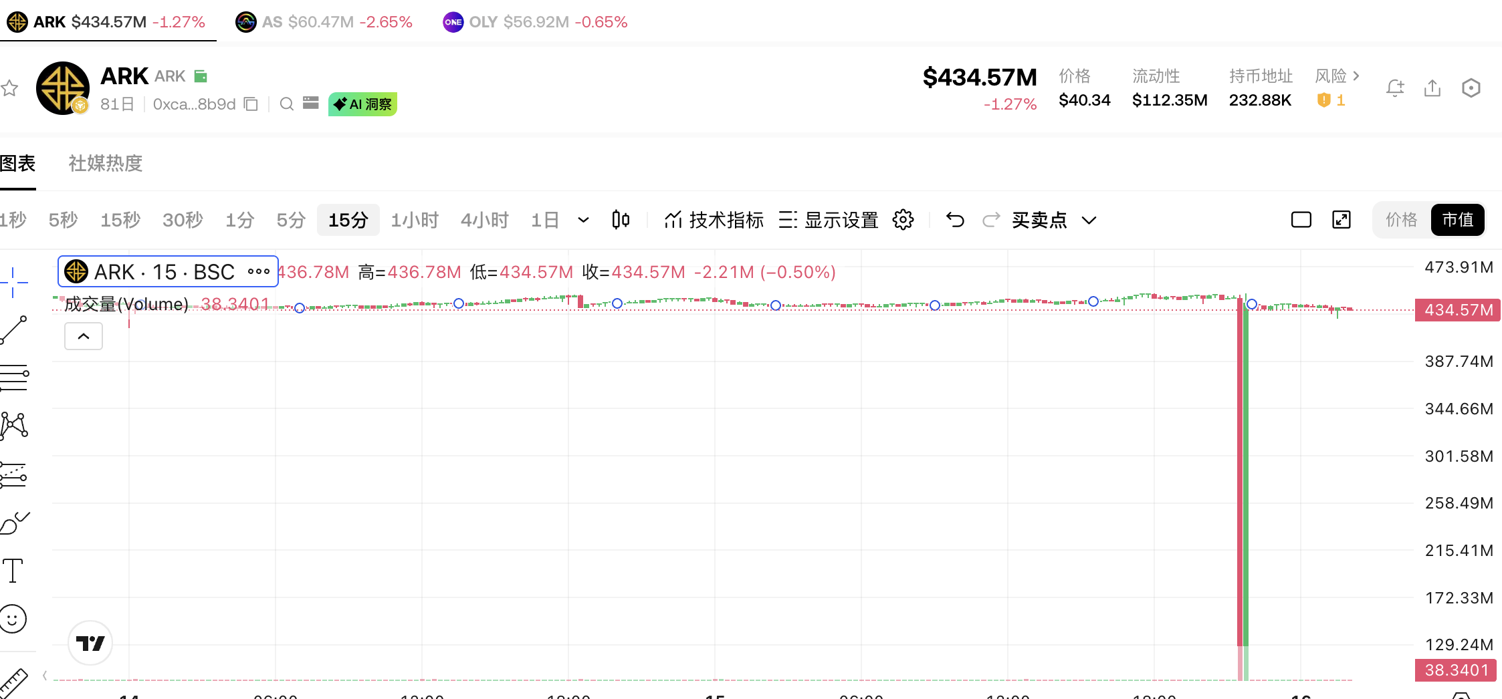Viewport: 1502px width, 699px height.
Task: Open the candlestick chart style selector
Action: click(620, 219)
